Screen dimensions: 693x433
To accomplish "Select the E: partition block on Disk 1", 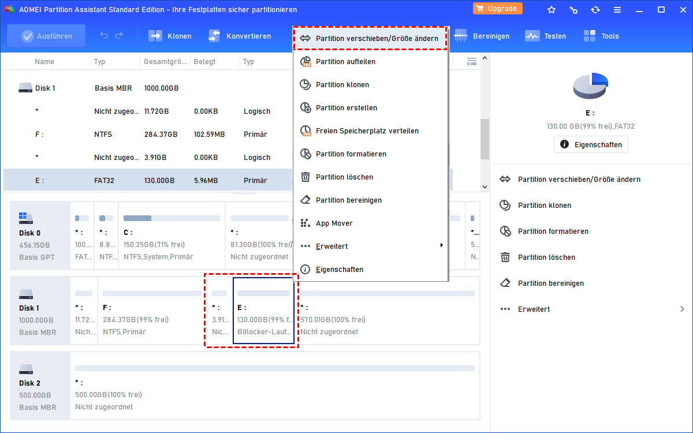I will tap(263, 311).
